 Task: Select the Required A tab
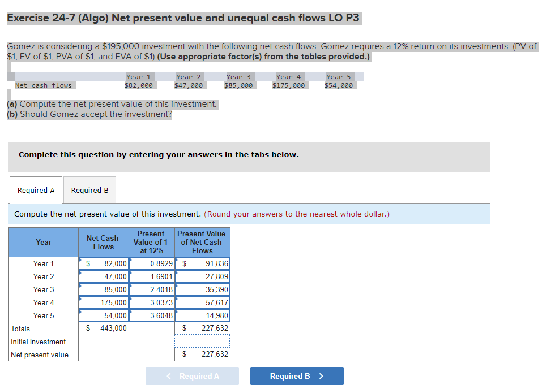click(35, 190)
